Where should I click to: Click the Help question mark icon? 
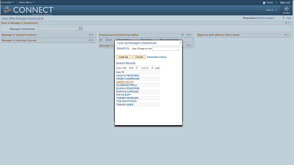coord(283,18)
